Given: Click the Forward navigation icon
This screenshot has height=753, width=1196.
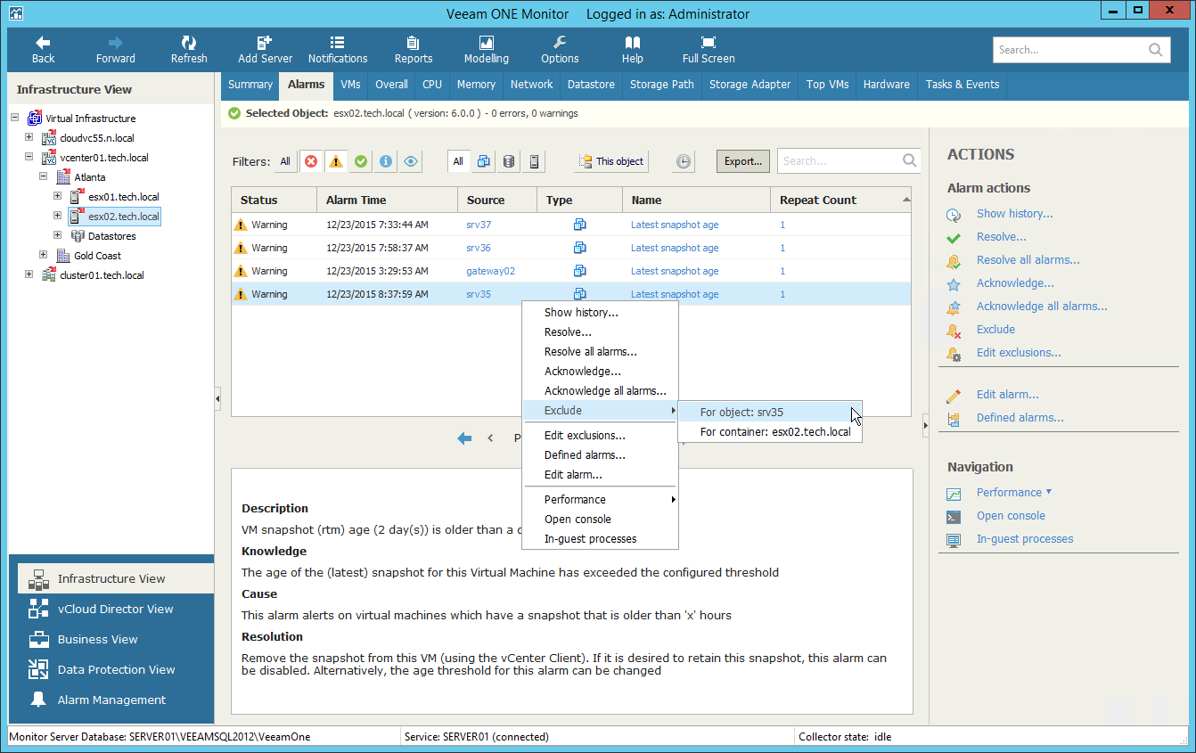Looking at the screenshot, I should click(116, 43).
